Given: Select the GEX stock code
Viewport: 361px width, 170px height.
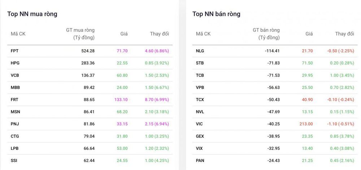Looking at the screenshot, I should 200,136.
